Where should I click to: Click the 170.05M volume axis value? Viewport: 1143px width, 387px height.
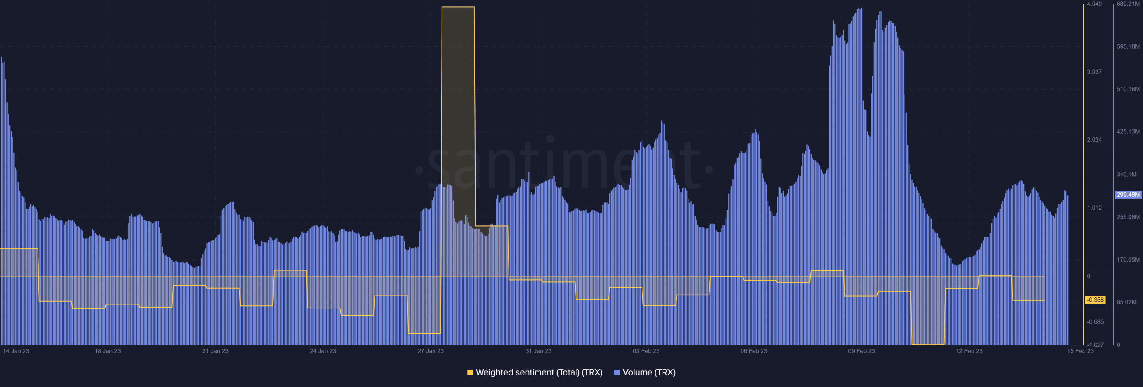(x=1128, y=259)
